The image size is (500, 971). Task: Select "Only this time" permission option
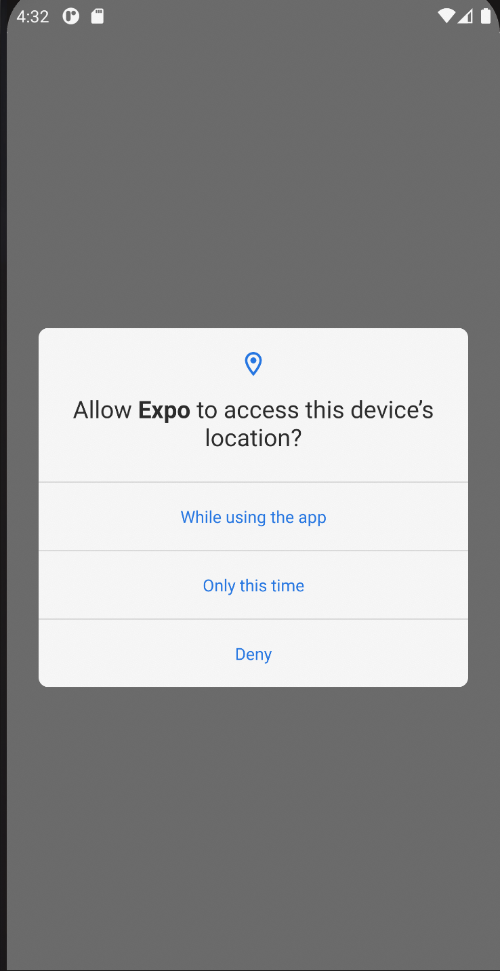click(x=253, y=585)
